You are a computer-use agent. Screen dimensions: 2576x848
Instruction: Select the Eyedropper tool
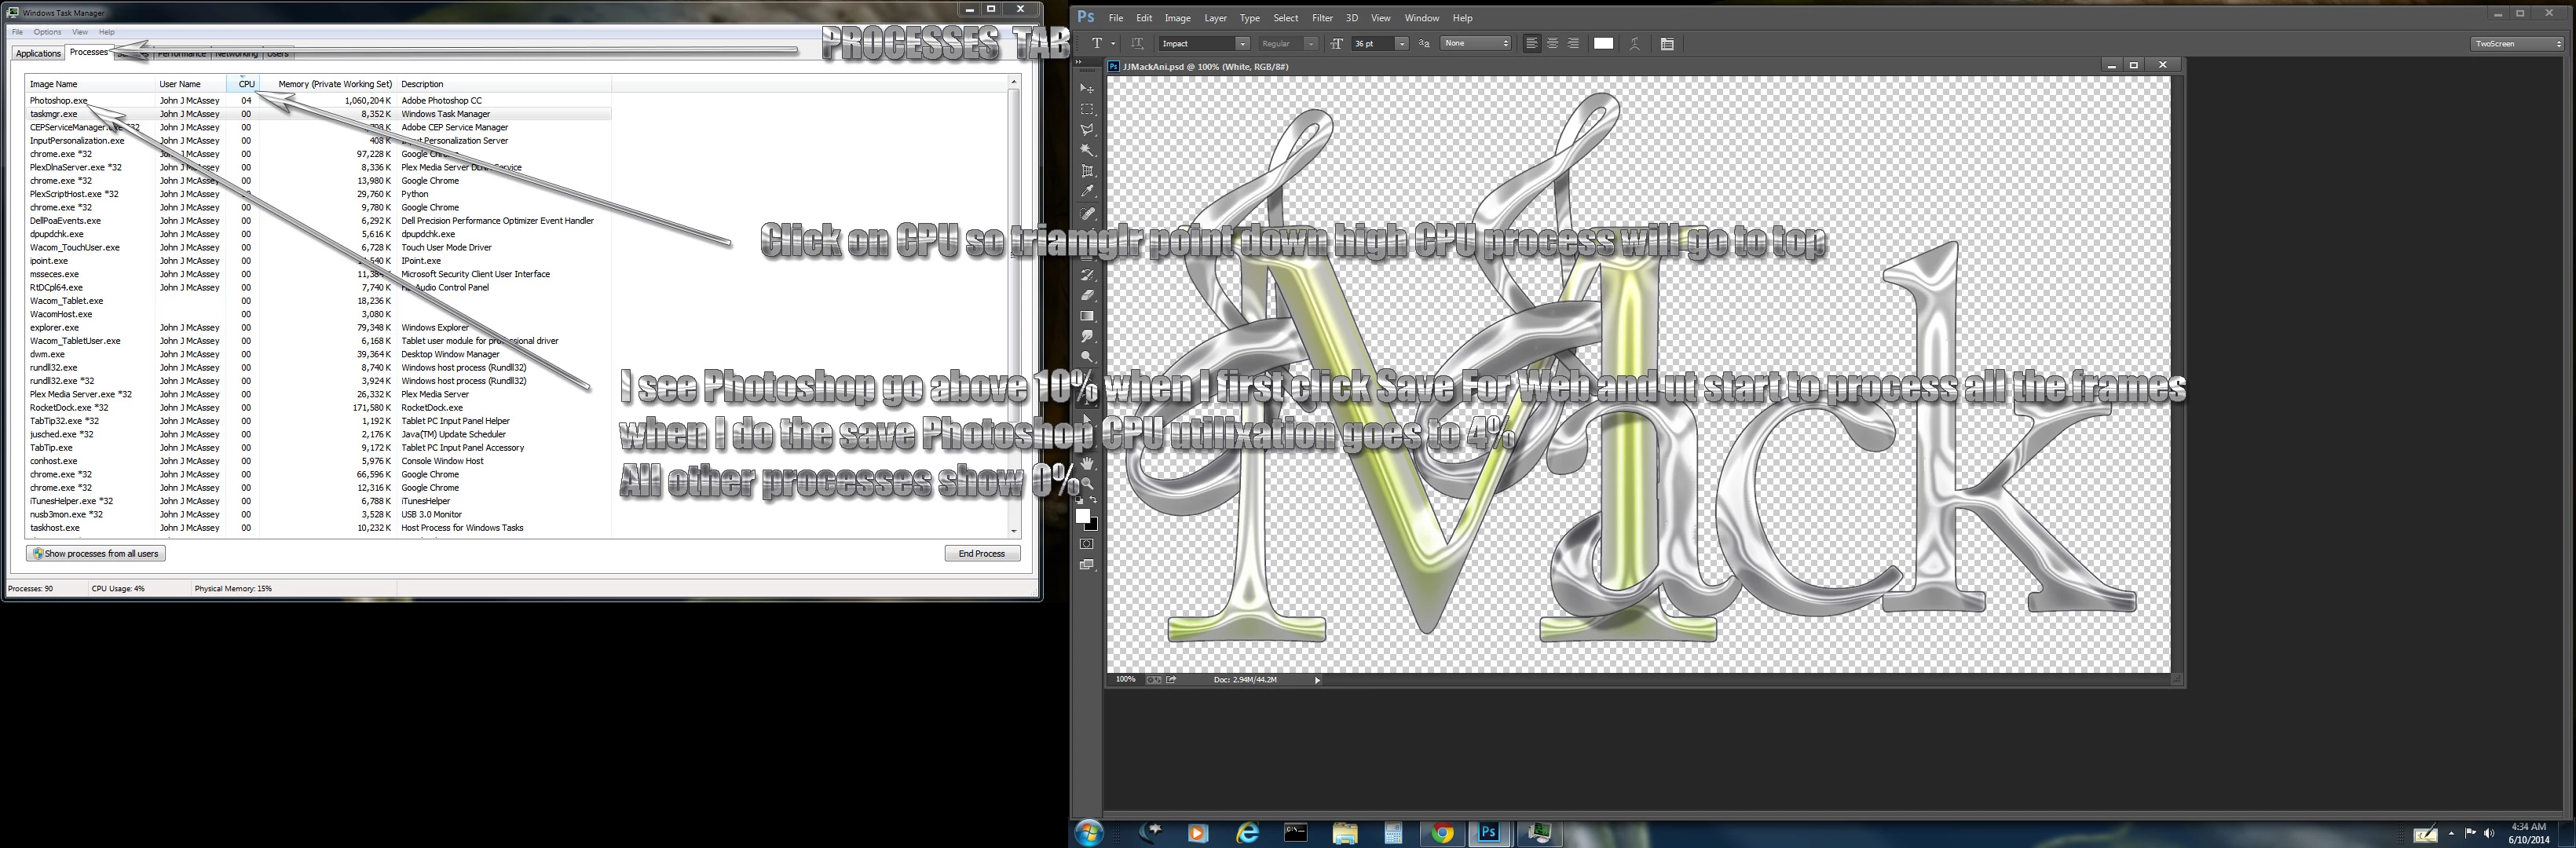coord(1087,191)
